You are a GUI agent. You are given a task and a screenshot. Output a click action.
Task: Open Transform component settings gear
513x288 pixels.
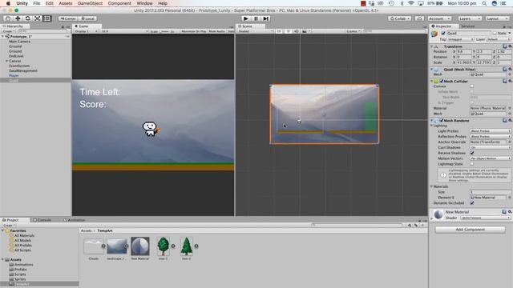tap(510, 46)
